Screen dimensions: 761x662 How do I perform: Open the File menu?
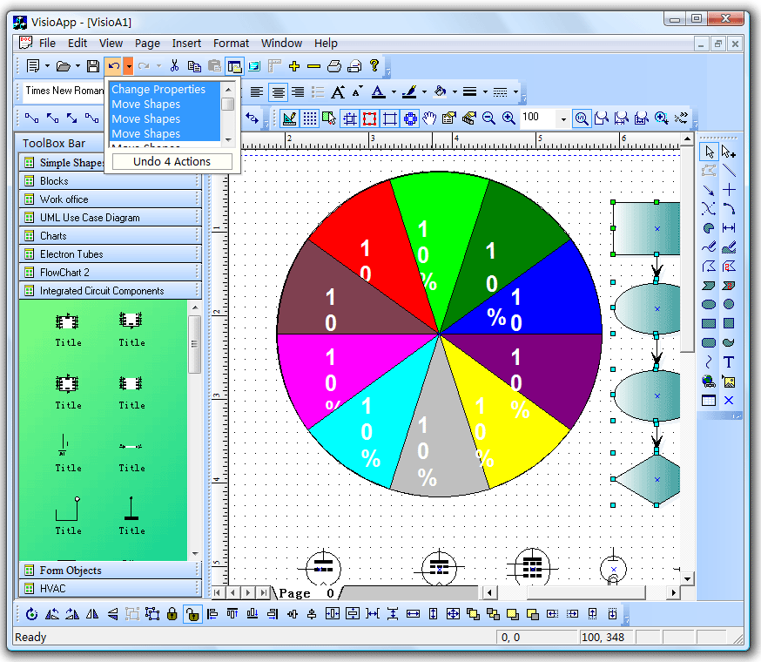click(x=47, y=44)
